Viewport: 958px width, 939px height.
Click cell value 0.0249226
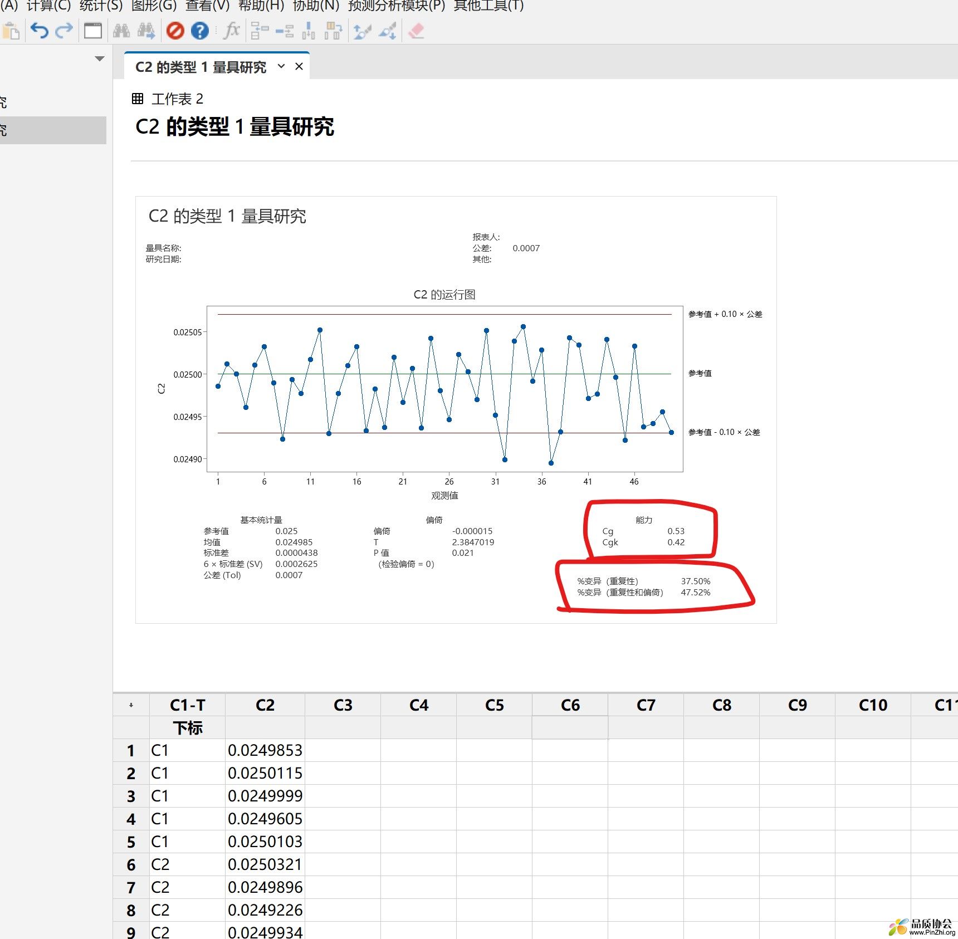click(265, 911)
